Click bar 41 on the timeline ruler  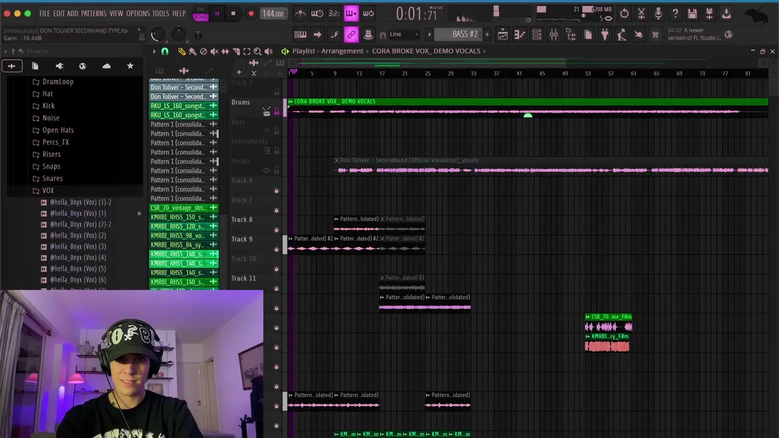[519, 74]
